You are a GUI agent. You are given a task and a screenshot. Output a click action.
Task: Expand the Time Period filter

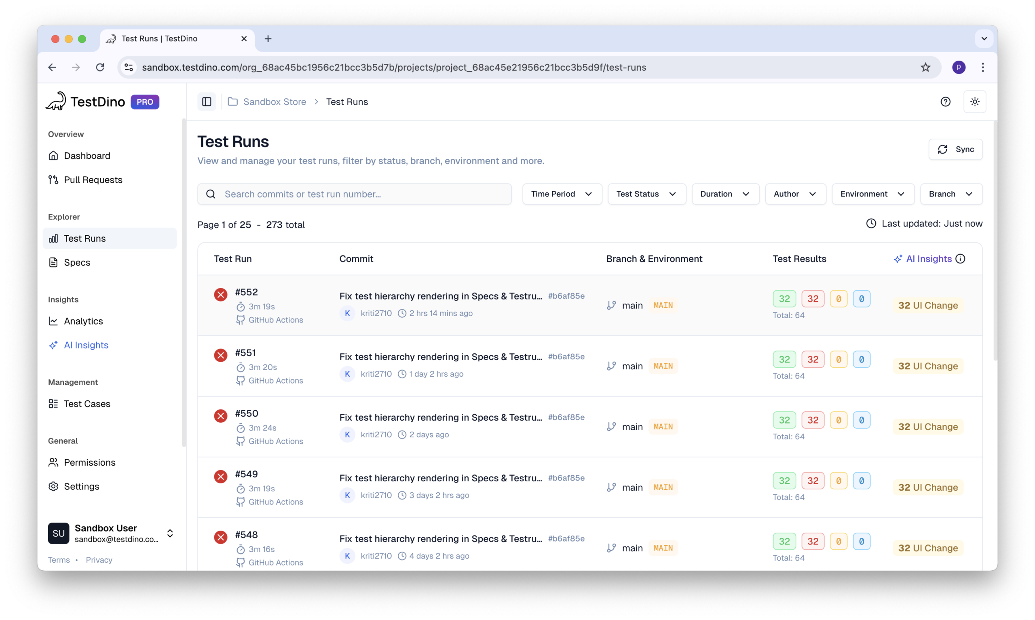tap(562, 194)
